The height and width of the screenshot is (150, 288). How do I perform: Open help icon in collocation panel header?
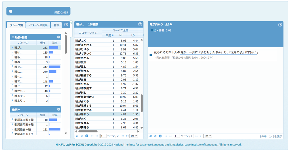[x=140, y=24]
